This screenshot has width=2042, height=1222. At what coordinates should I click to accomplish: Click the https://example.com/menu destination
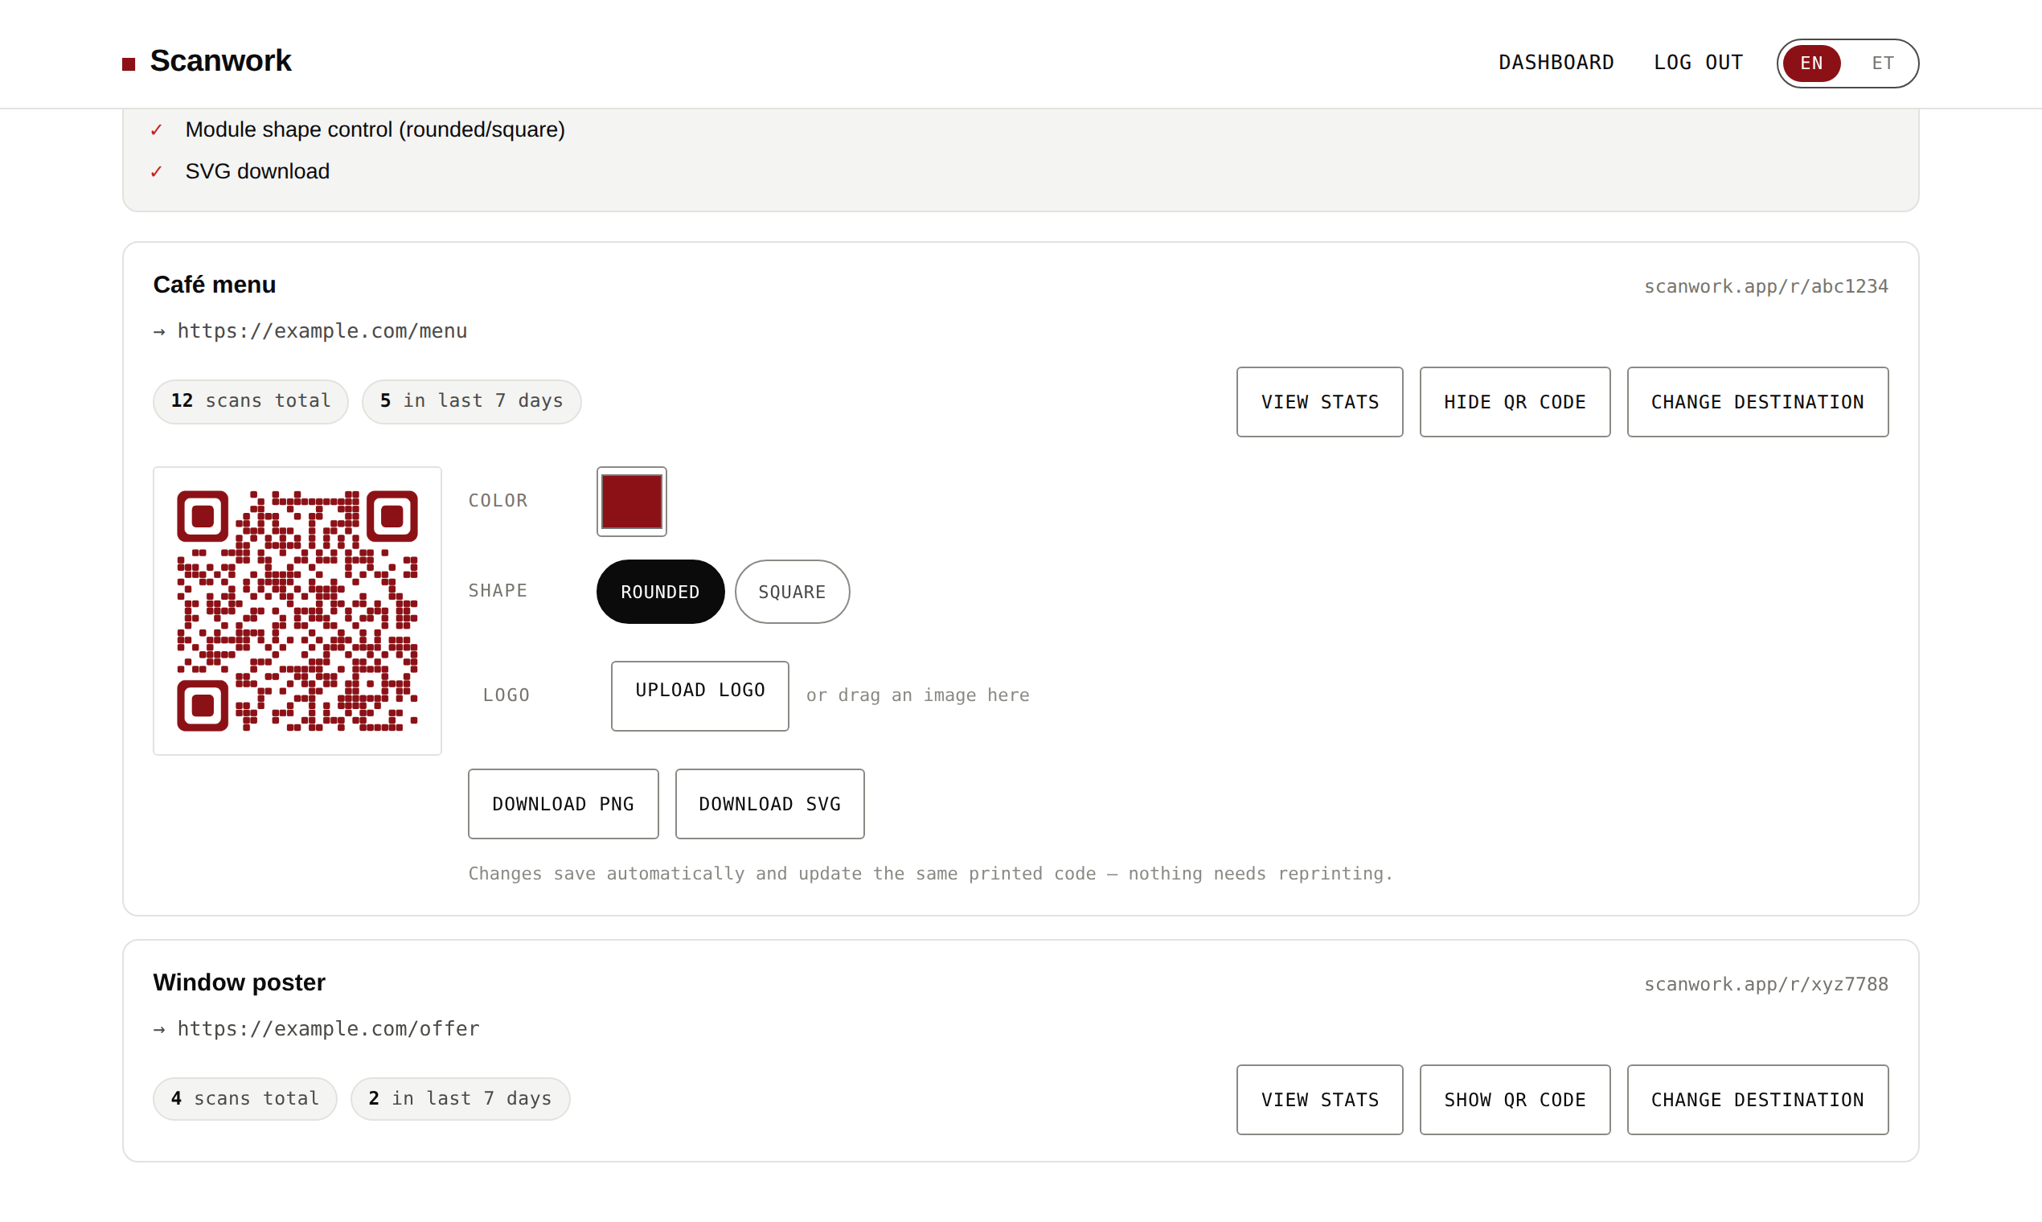coord(322,331)
